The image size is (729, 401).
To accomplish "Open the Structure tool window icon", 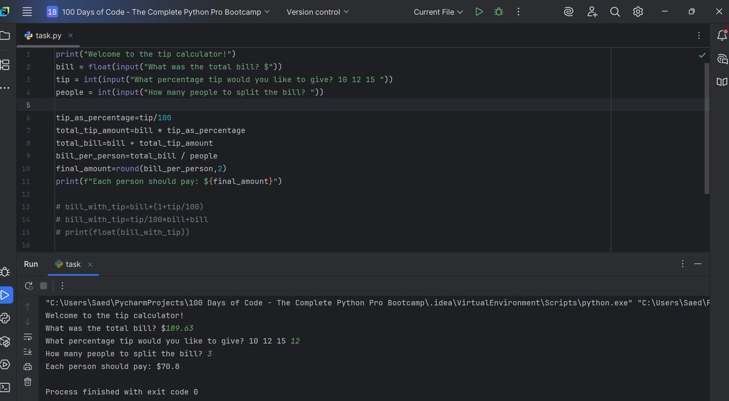I will 5,64.
